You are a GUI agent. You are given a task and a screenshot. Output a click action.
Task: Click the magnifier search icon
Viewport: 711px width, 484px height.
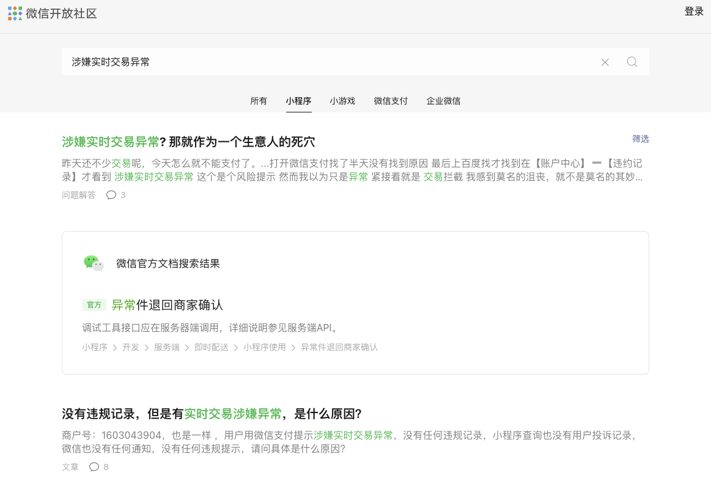[632, 62]
